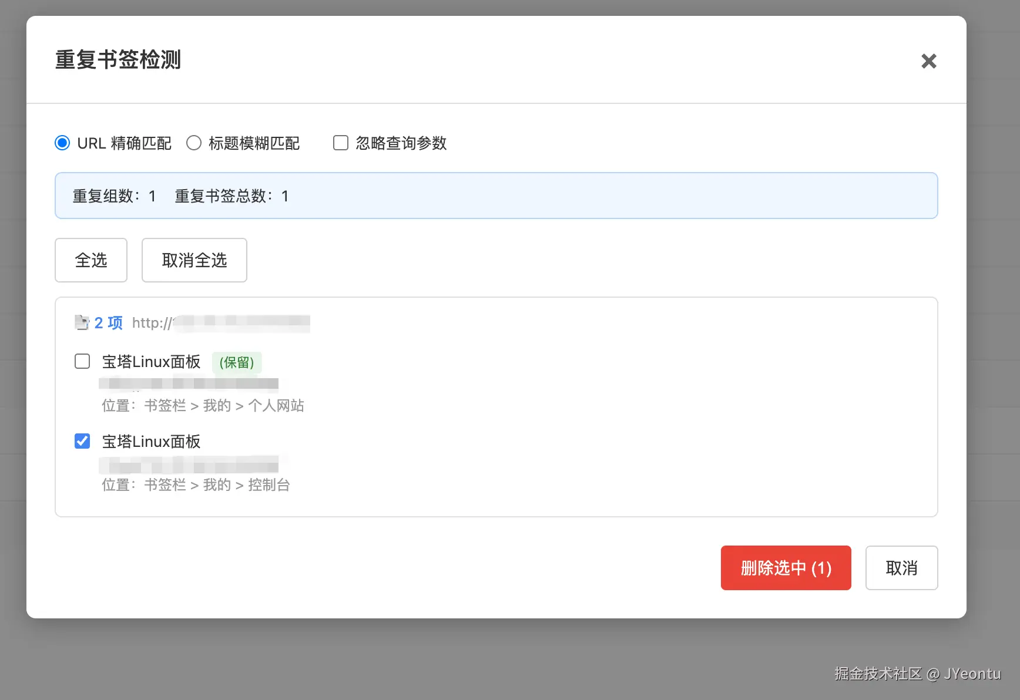
Task: Click the path text ending in 控制台
Action: [196, 485]
